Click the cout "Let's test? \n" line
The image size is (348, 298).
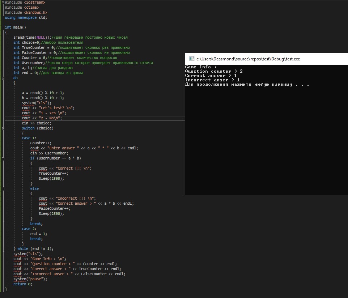(x=48, y=108)
